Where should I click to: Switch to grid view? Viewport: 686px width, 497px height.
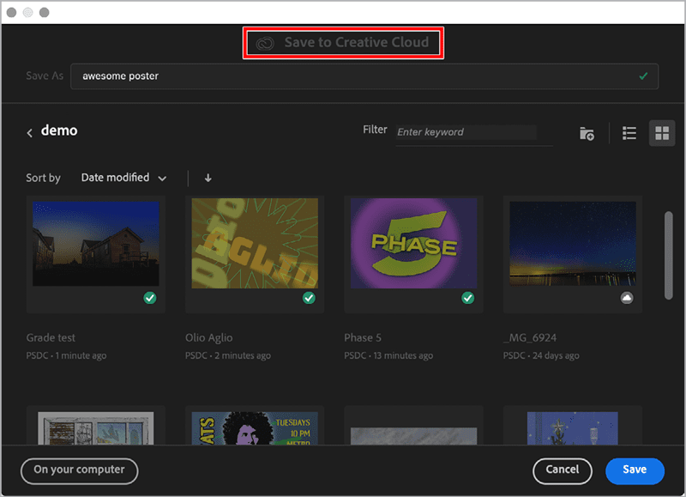point(661,133)
